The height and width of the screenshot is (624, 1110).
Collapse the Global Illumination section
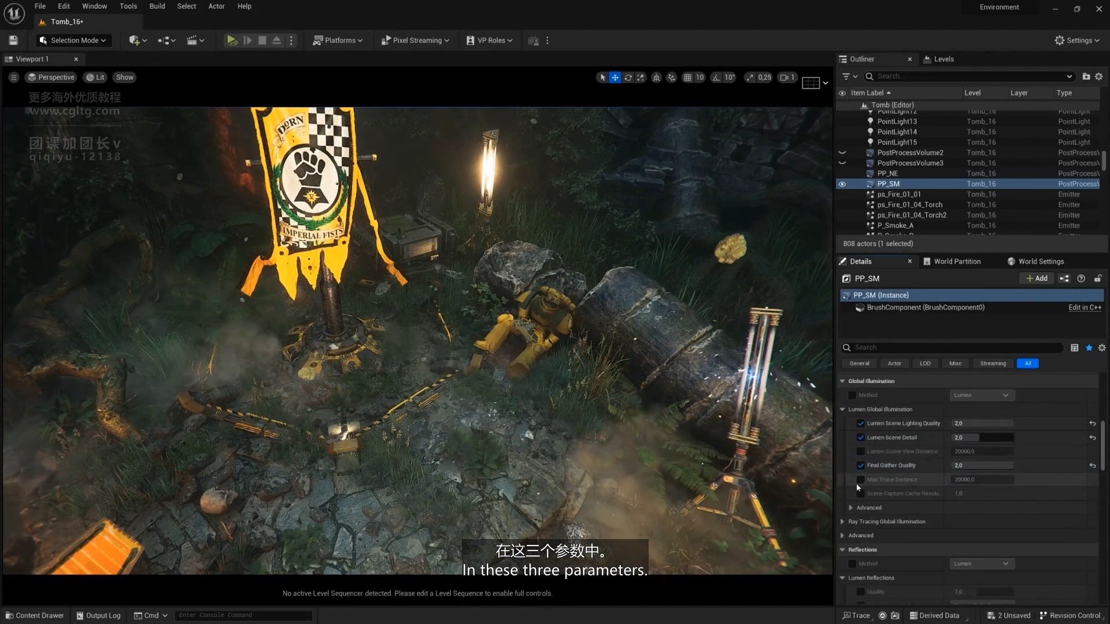(842, 381)
